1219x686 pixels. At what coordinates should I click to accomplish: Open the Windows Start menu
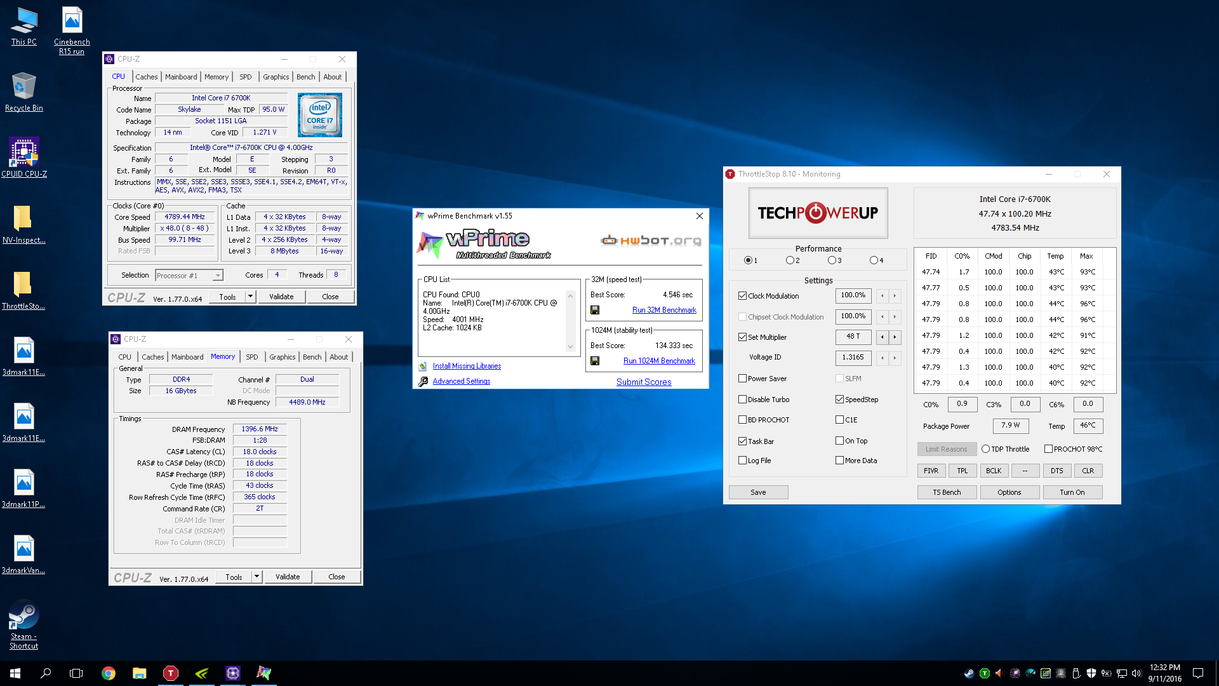tap(15, 673)
